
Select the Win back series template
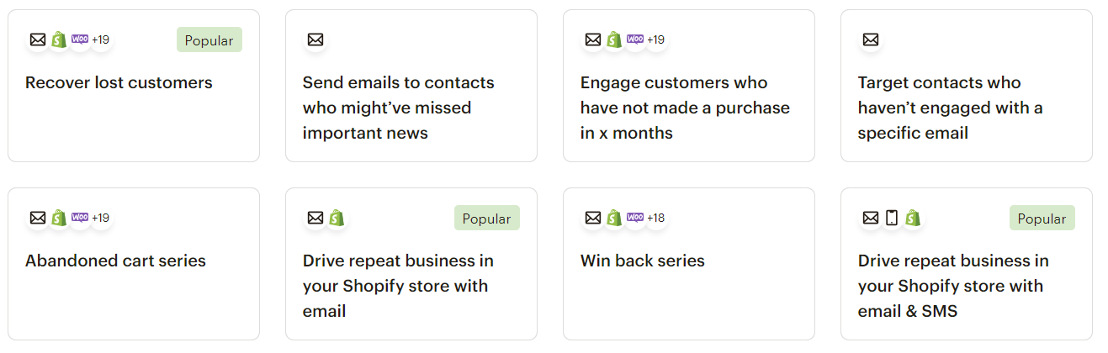click(x=689, y=264)
